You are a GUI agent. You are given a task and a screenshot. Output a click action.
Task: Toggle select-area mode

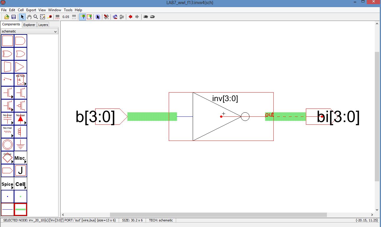[89, 17]
